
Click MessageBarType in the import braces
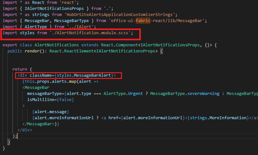[71, 21]
